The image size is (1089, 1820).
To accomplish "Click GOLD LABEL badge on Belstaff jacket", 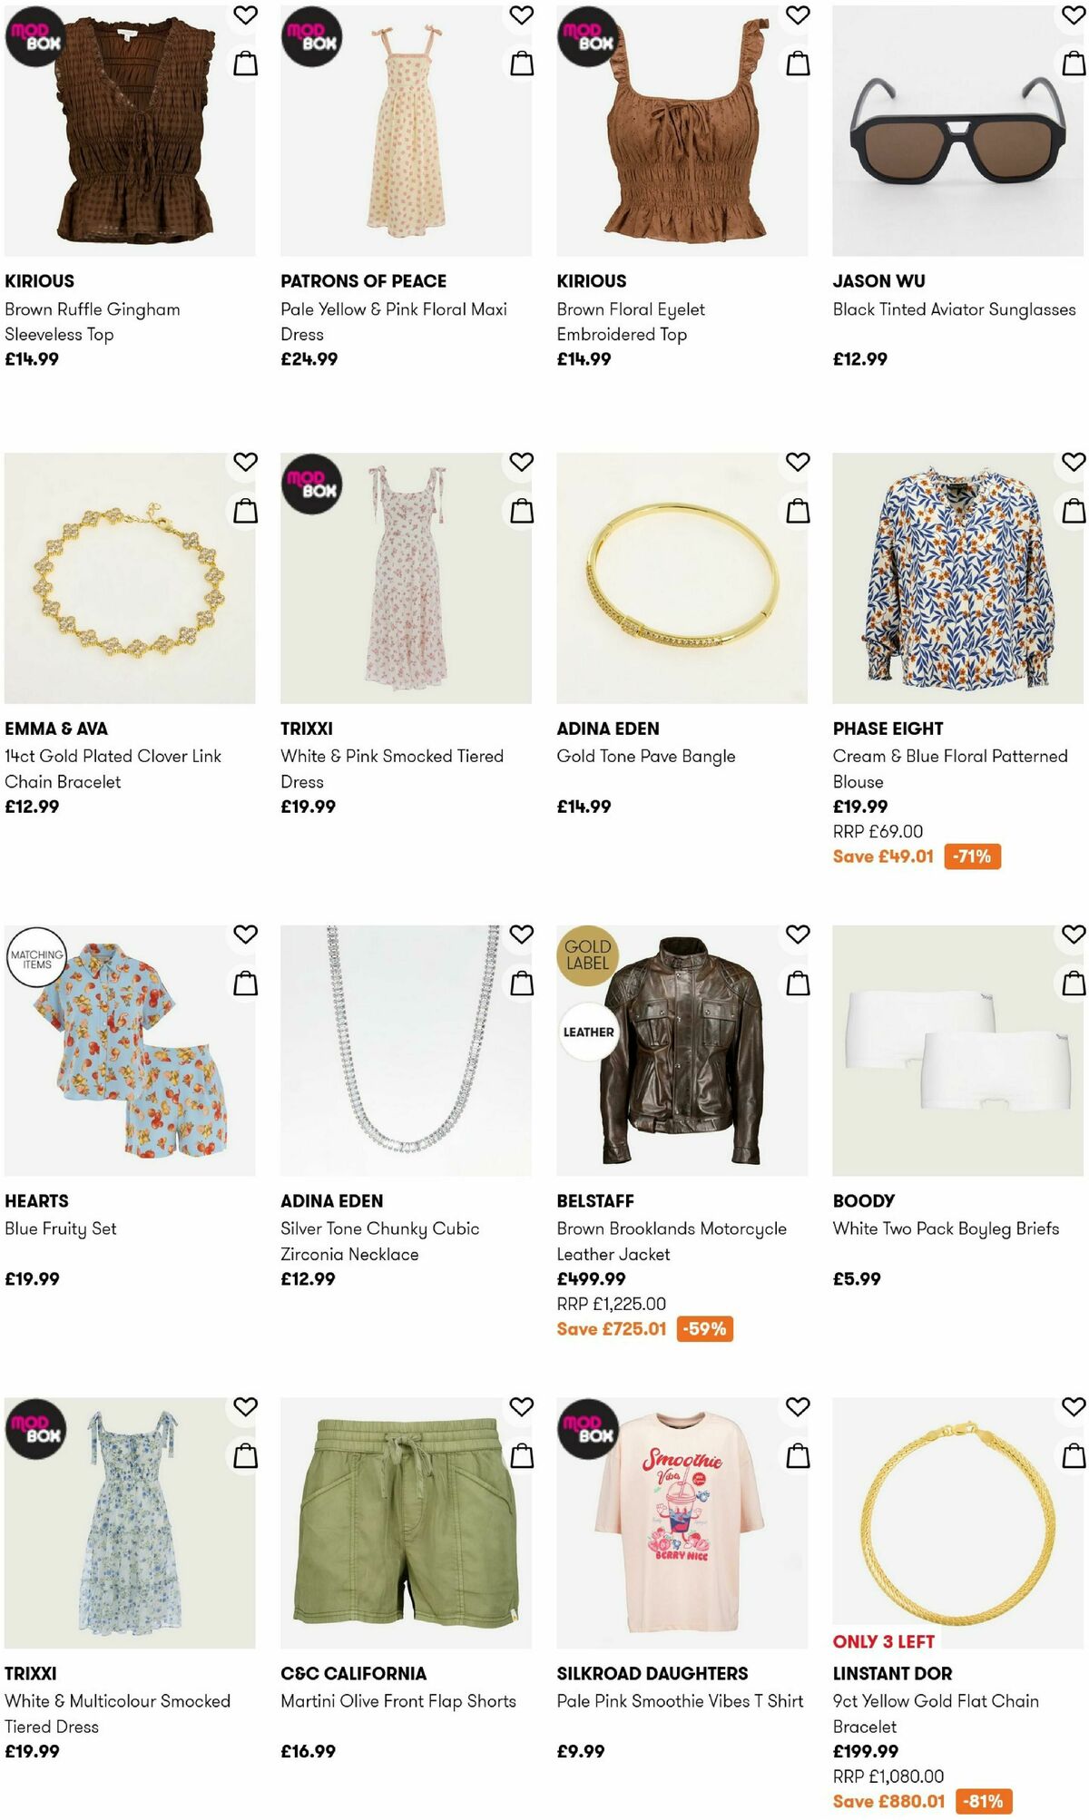I will coord(590,954).
